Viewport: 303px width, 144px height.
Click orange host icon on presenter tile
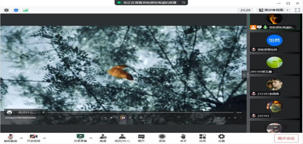[x=253, y=27]
